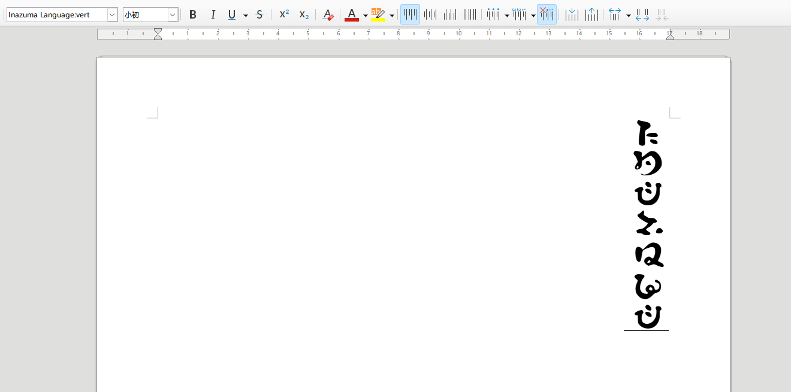Decrease paragraph indent
The width and height of the screenshot is (791, 392).
tap(592, 14)
